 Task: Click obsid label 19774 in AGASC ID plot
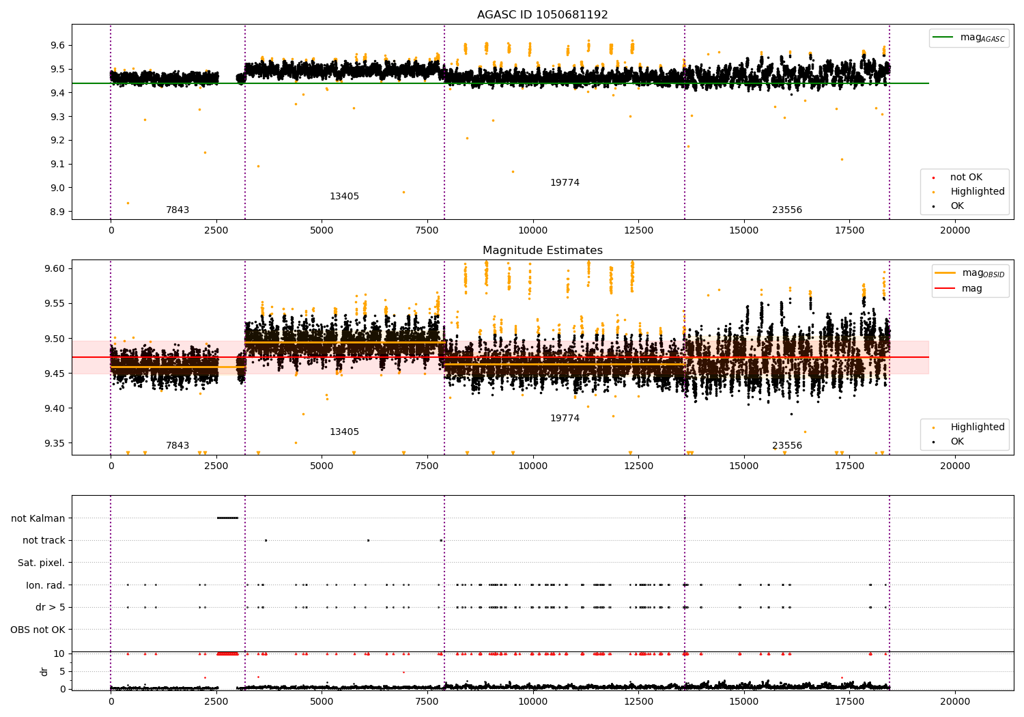coord(565,183)
